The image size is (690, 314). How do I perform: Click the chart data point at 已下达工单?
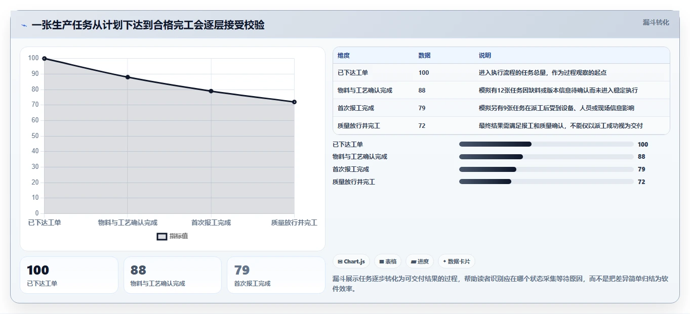pos(45,59)
